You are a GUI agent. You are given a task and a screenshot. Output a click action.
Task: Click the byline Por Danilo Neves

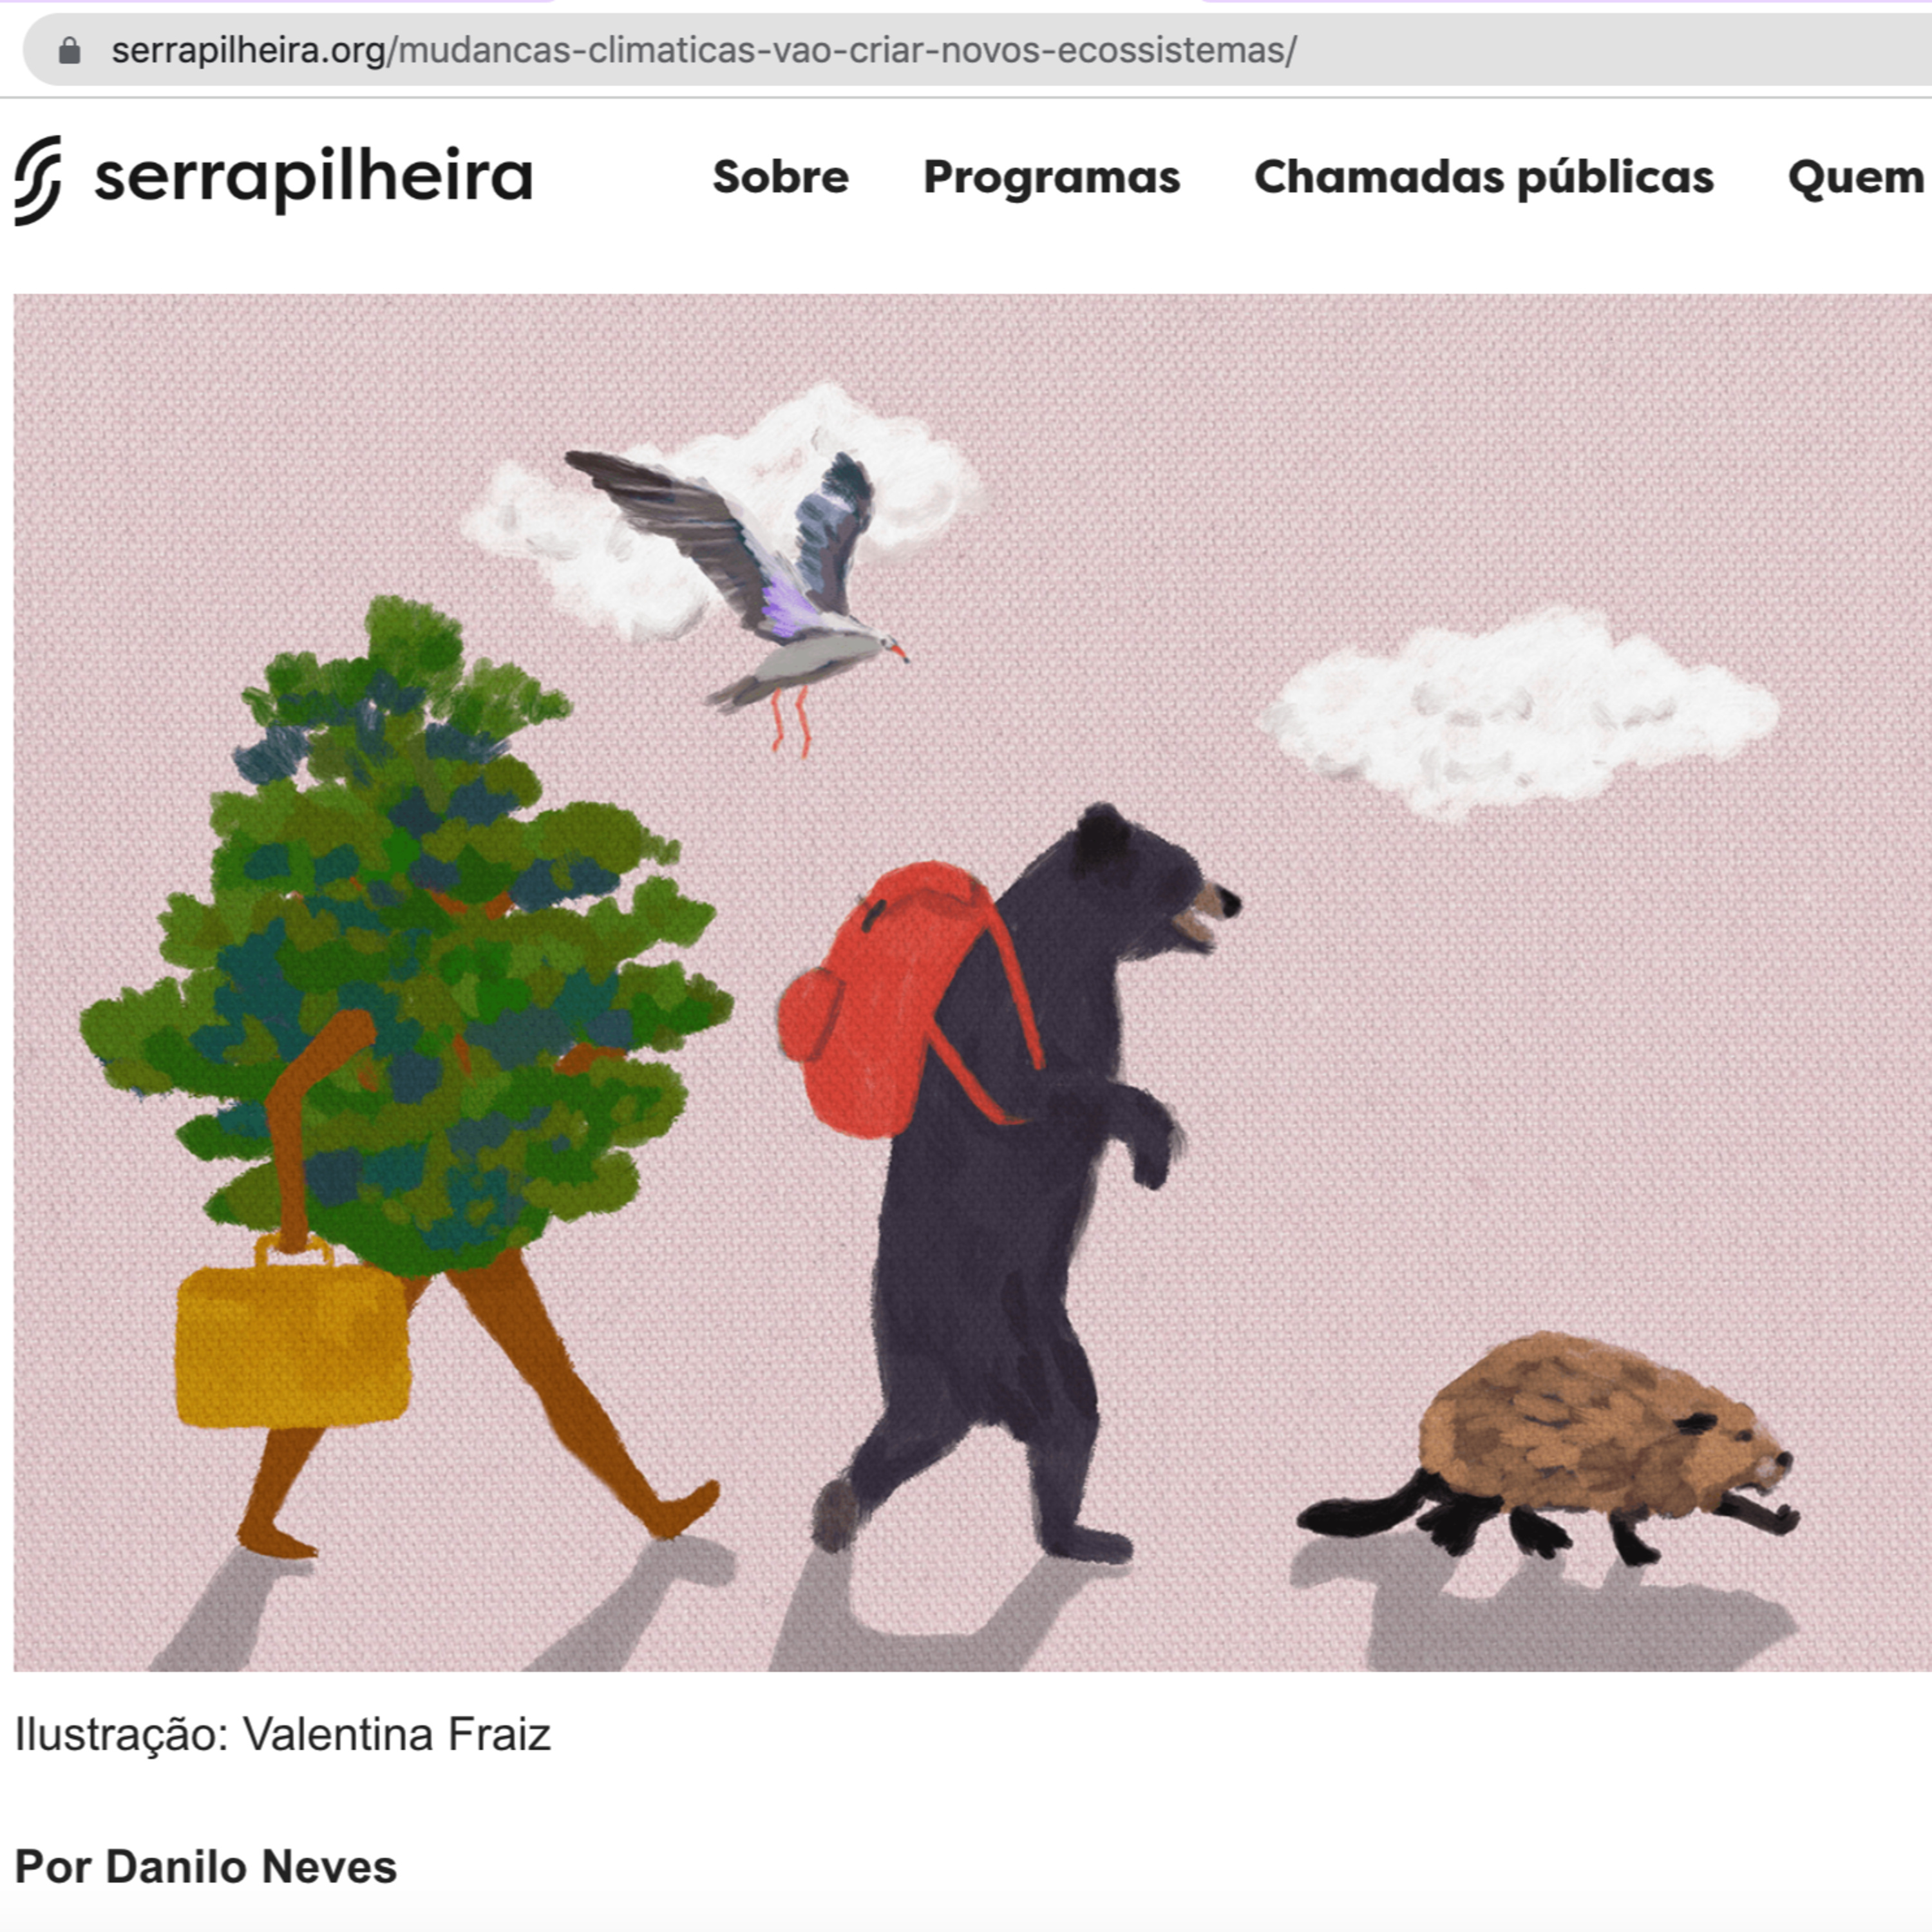206,1867
